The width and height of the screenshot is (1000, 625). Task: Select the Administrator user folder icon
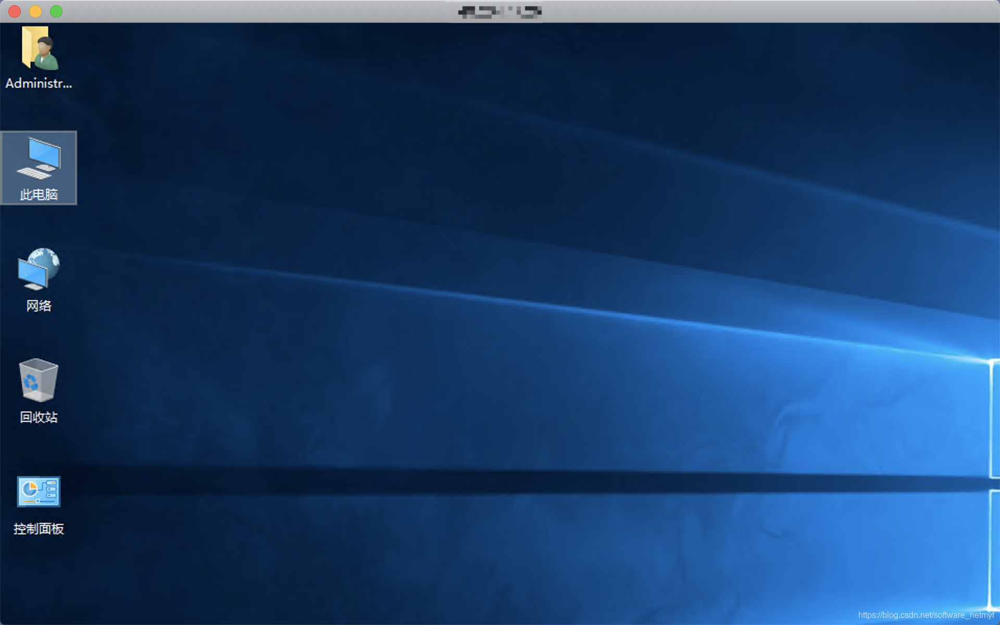coord(39,48)
